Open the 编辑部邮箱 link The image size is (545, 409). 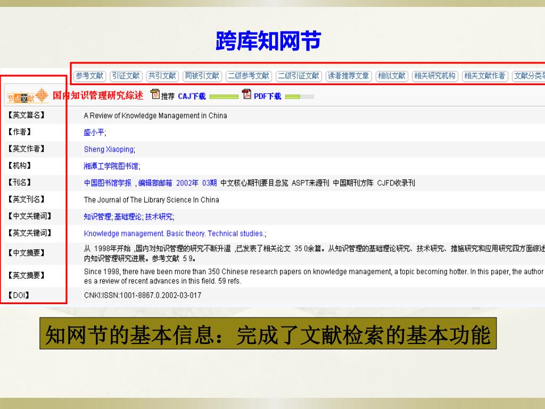tap(155, 183)
